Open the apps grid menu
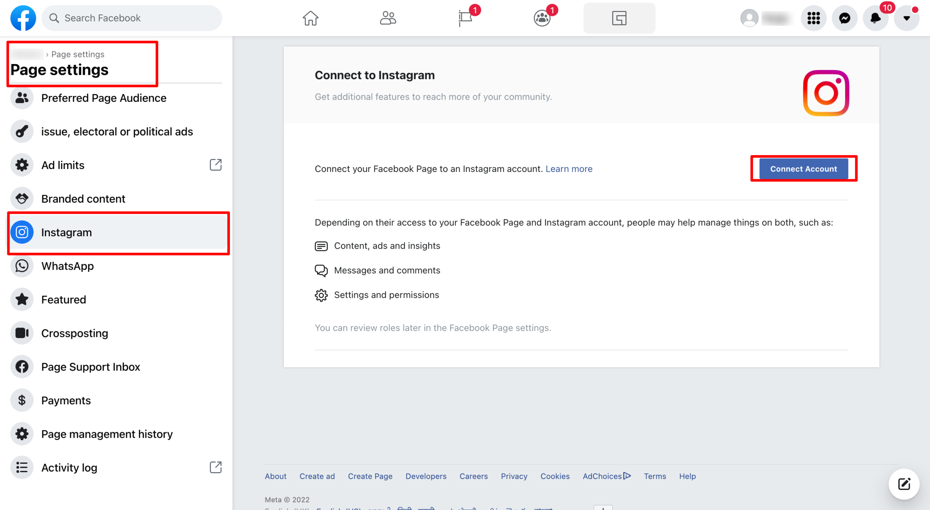The image size is (930, 510). pos(813,18)
